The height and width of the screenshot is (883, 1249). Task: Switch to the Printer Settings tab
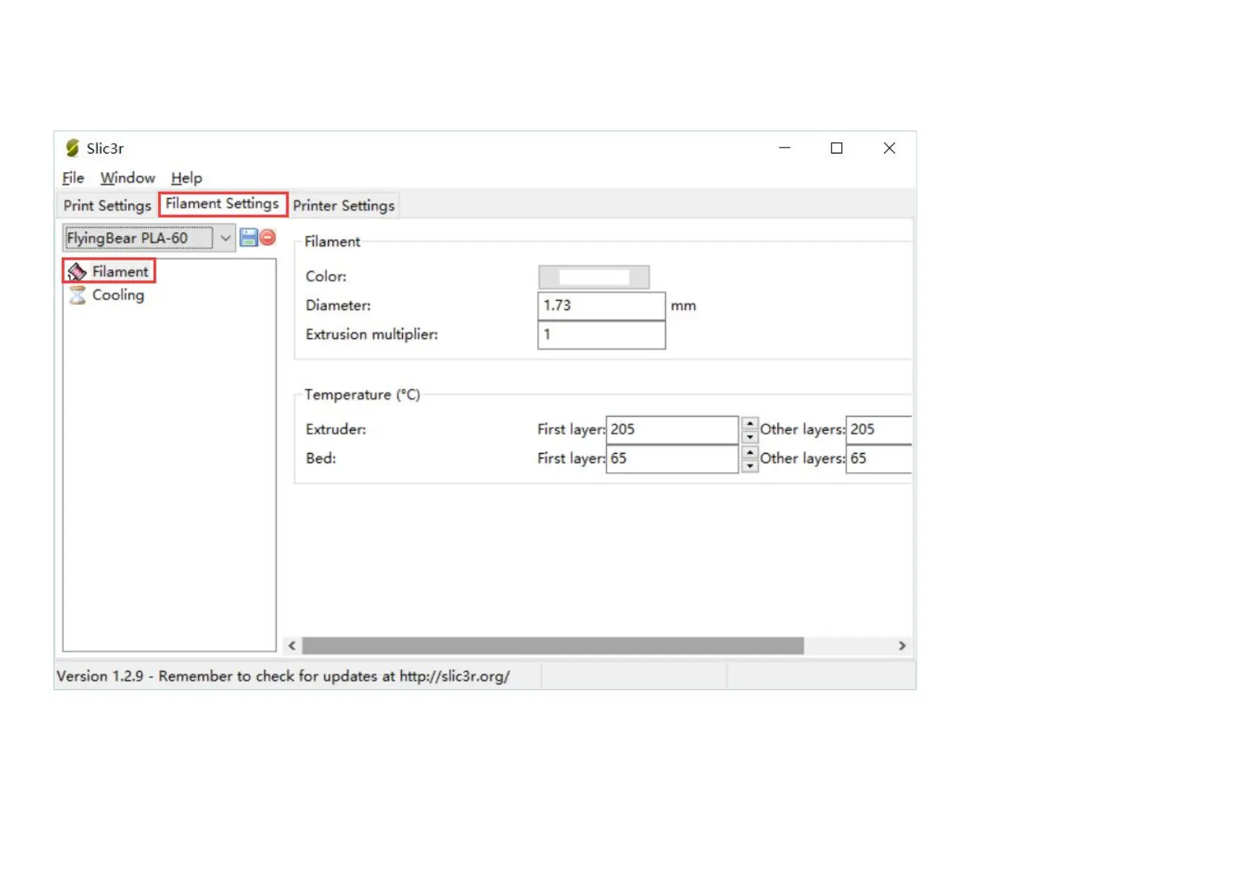[x=343, y=205]
